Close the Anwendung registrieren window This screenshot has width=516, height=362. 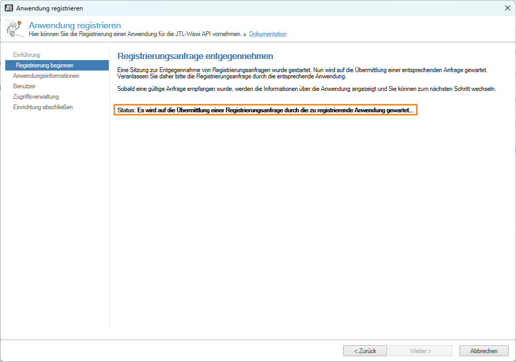click(507, 8)
